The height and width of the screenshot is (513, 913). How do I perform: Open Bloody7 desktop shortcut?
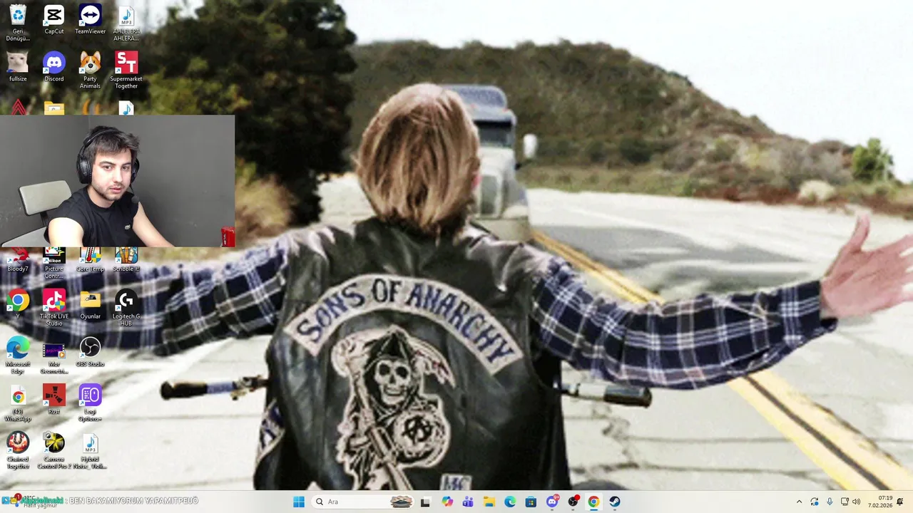click(18, 260)
